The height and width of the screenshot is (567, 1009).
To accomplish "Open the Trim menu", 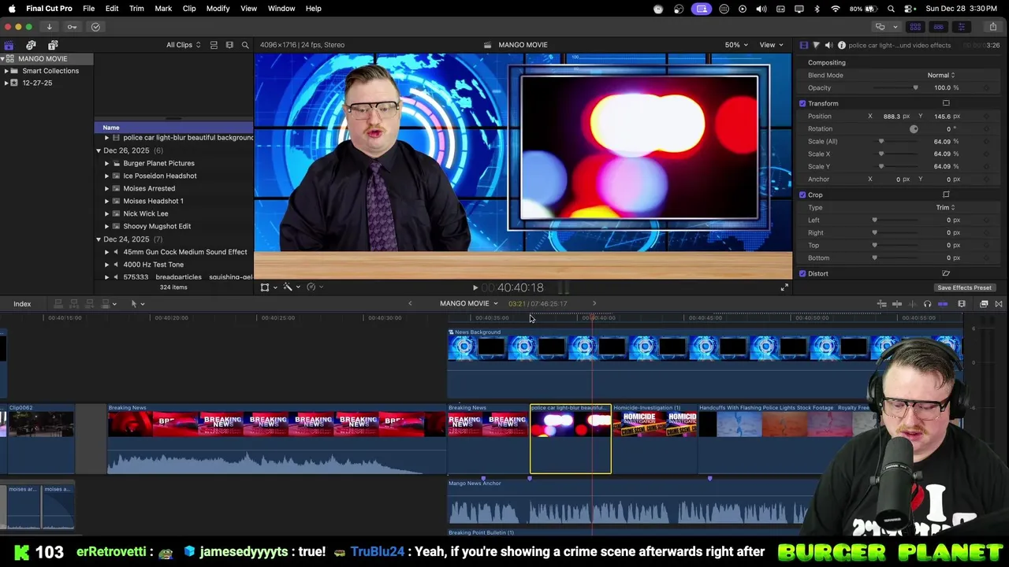I will point(136,8).
